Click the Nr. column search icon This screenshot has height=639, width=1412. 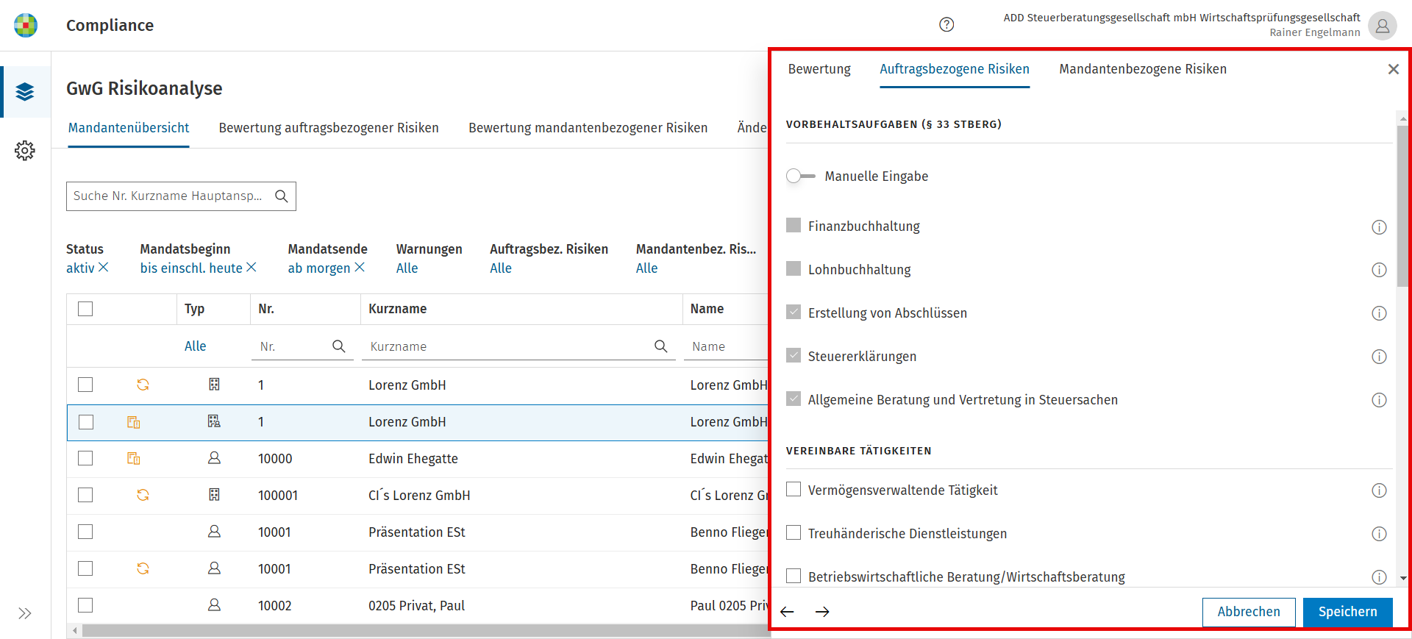(339, 346)
